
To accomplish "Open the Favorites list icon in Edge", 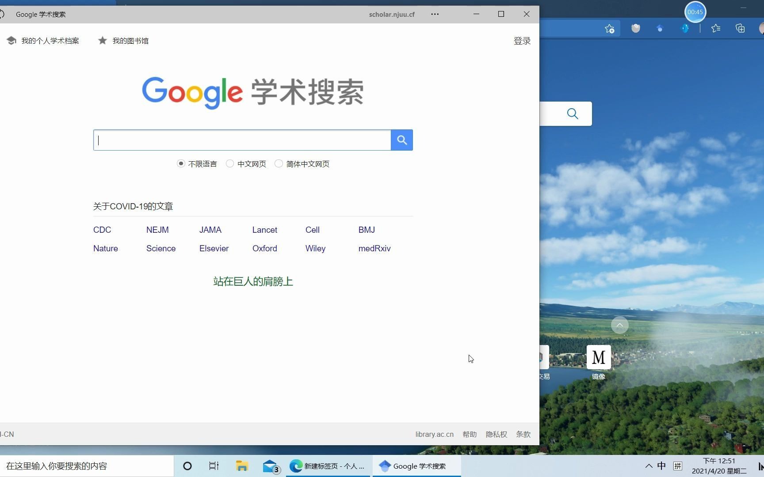I will click(716, 29).
